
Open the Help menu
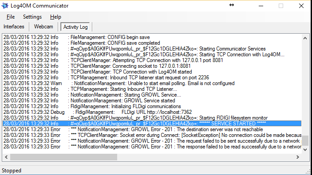(x=55, y=17)
